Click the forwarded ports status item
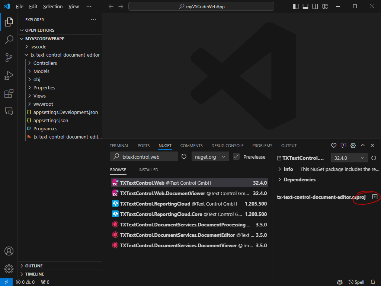This screenshot has width=381, height=286. [x=45, y=282]
